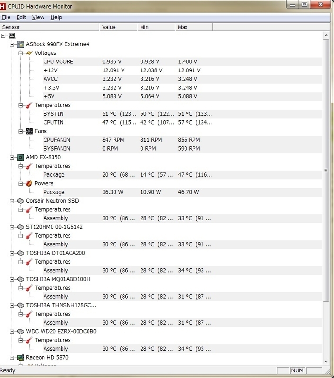Click the scrollbar down arrow
This screenshot has width=334, height=378.
(x=326, y=361)
